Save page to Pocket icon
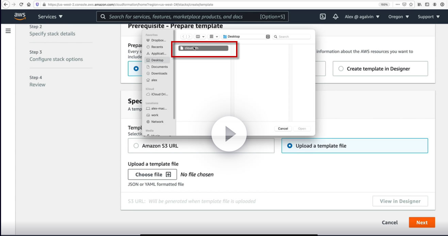 coord(404,4)
